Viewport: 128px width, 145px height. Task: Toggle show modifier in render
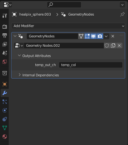tap(100, 36)
